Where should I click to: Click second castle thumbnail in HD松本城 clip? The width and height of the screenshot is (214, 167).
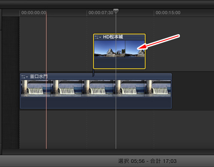tap(135, 49)
